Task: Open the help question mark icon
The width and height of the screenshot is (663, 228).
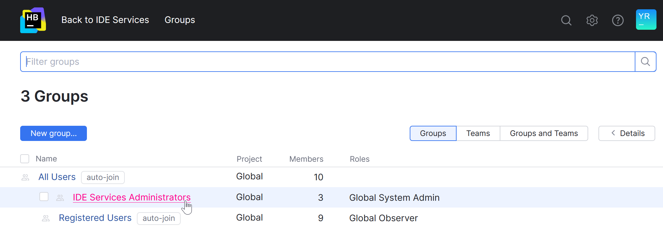Action: [x=618, y=20]
